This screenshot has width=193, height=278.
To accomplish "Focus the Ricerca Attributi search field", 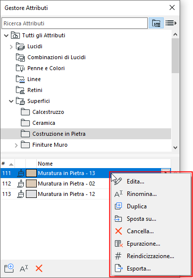I will 75,23.
